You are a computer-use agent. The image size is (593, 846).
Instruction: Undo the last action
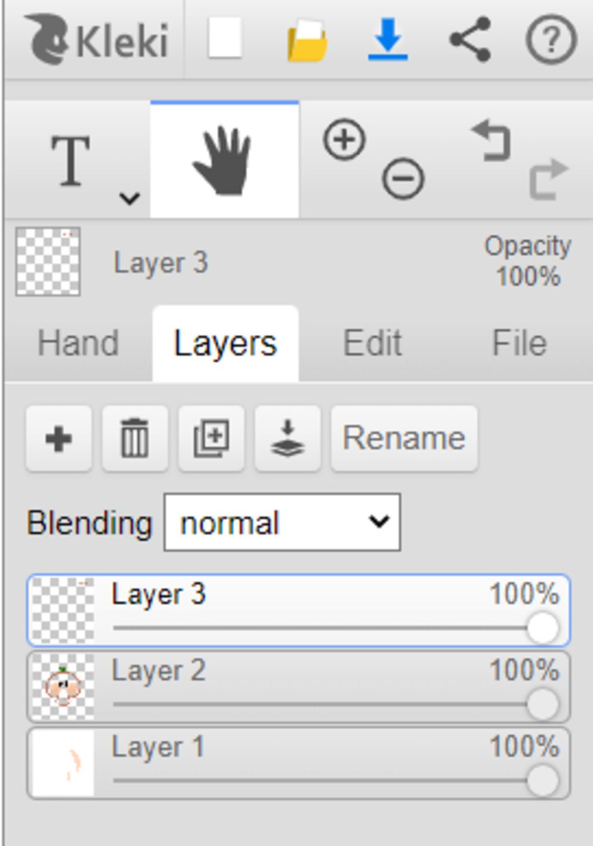pyautogui.click(x=492, y=140)
